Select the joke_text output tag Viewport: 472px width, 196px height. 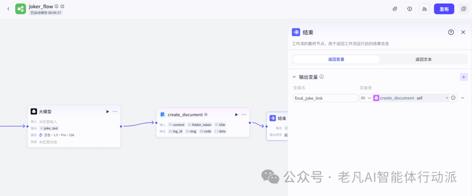coord(49,128)
